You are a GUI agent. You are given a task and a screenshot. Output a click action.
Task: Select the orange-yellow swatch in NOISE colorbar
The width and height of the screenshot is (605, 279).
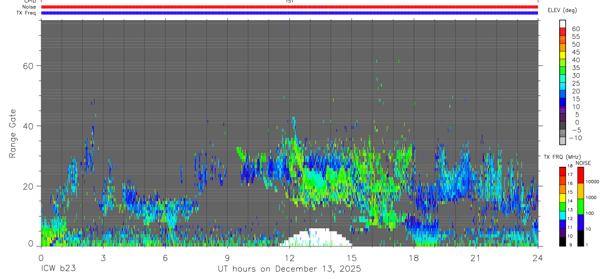click(580, 191)
